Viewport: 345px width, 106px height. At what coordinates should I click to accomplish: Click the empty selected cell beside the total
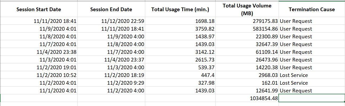[312, 98]
